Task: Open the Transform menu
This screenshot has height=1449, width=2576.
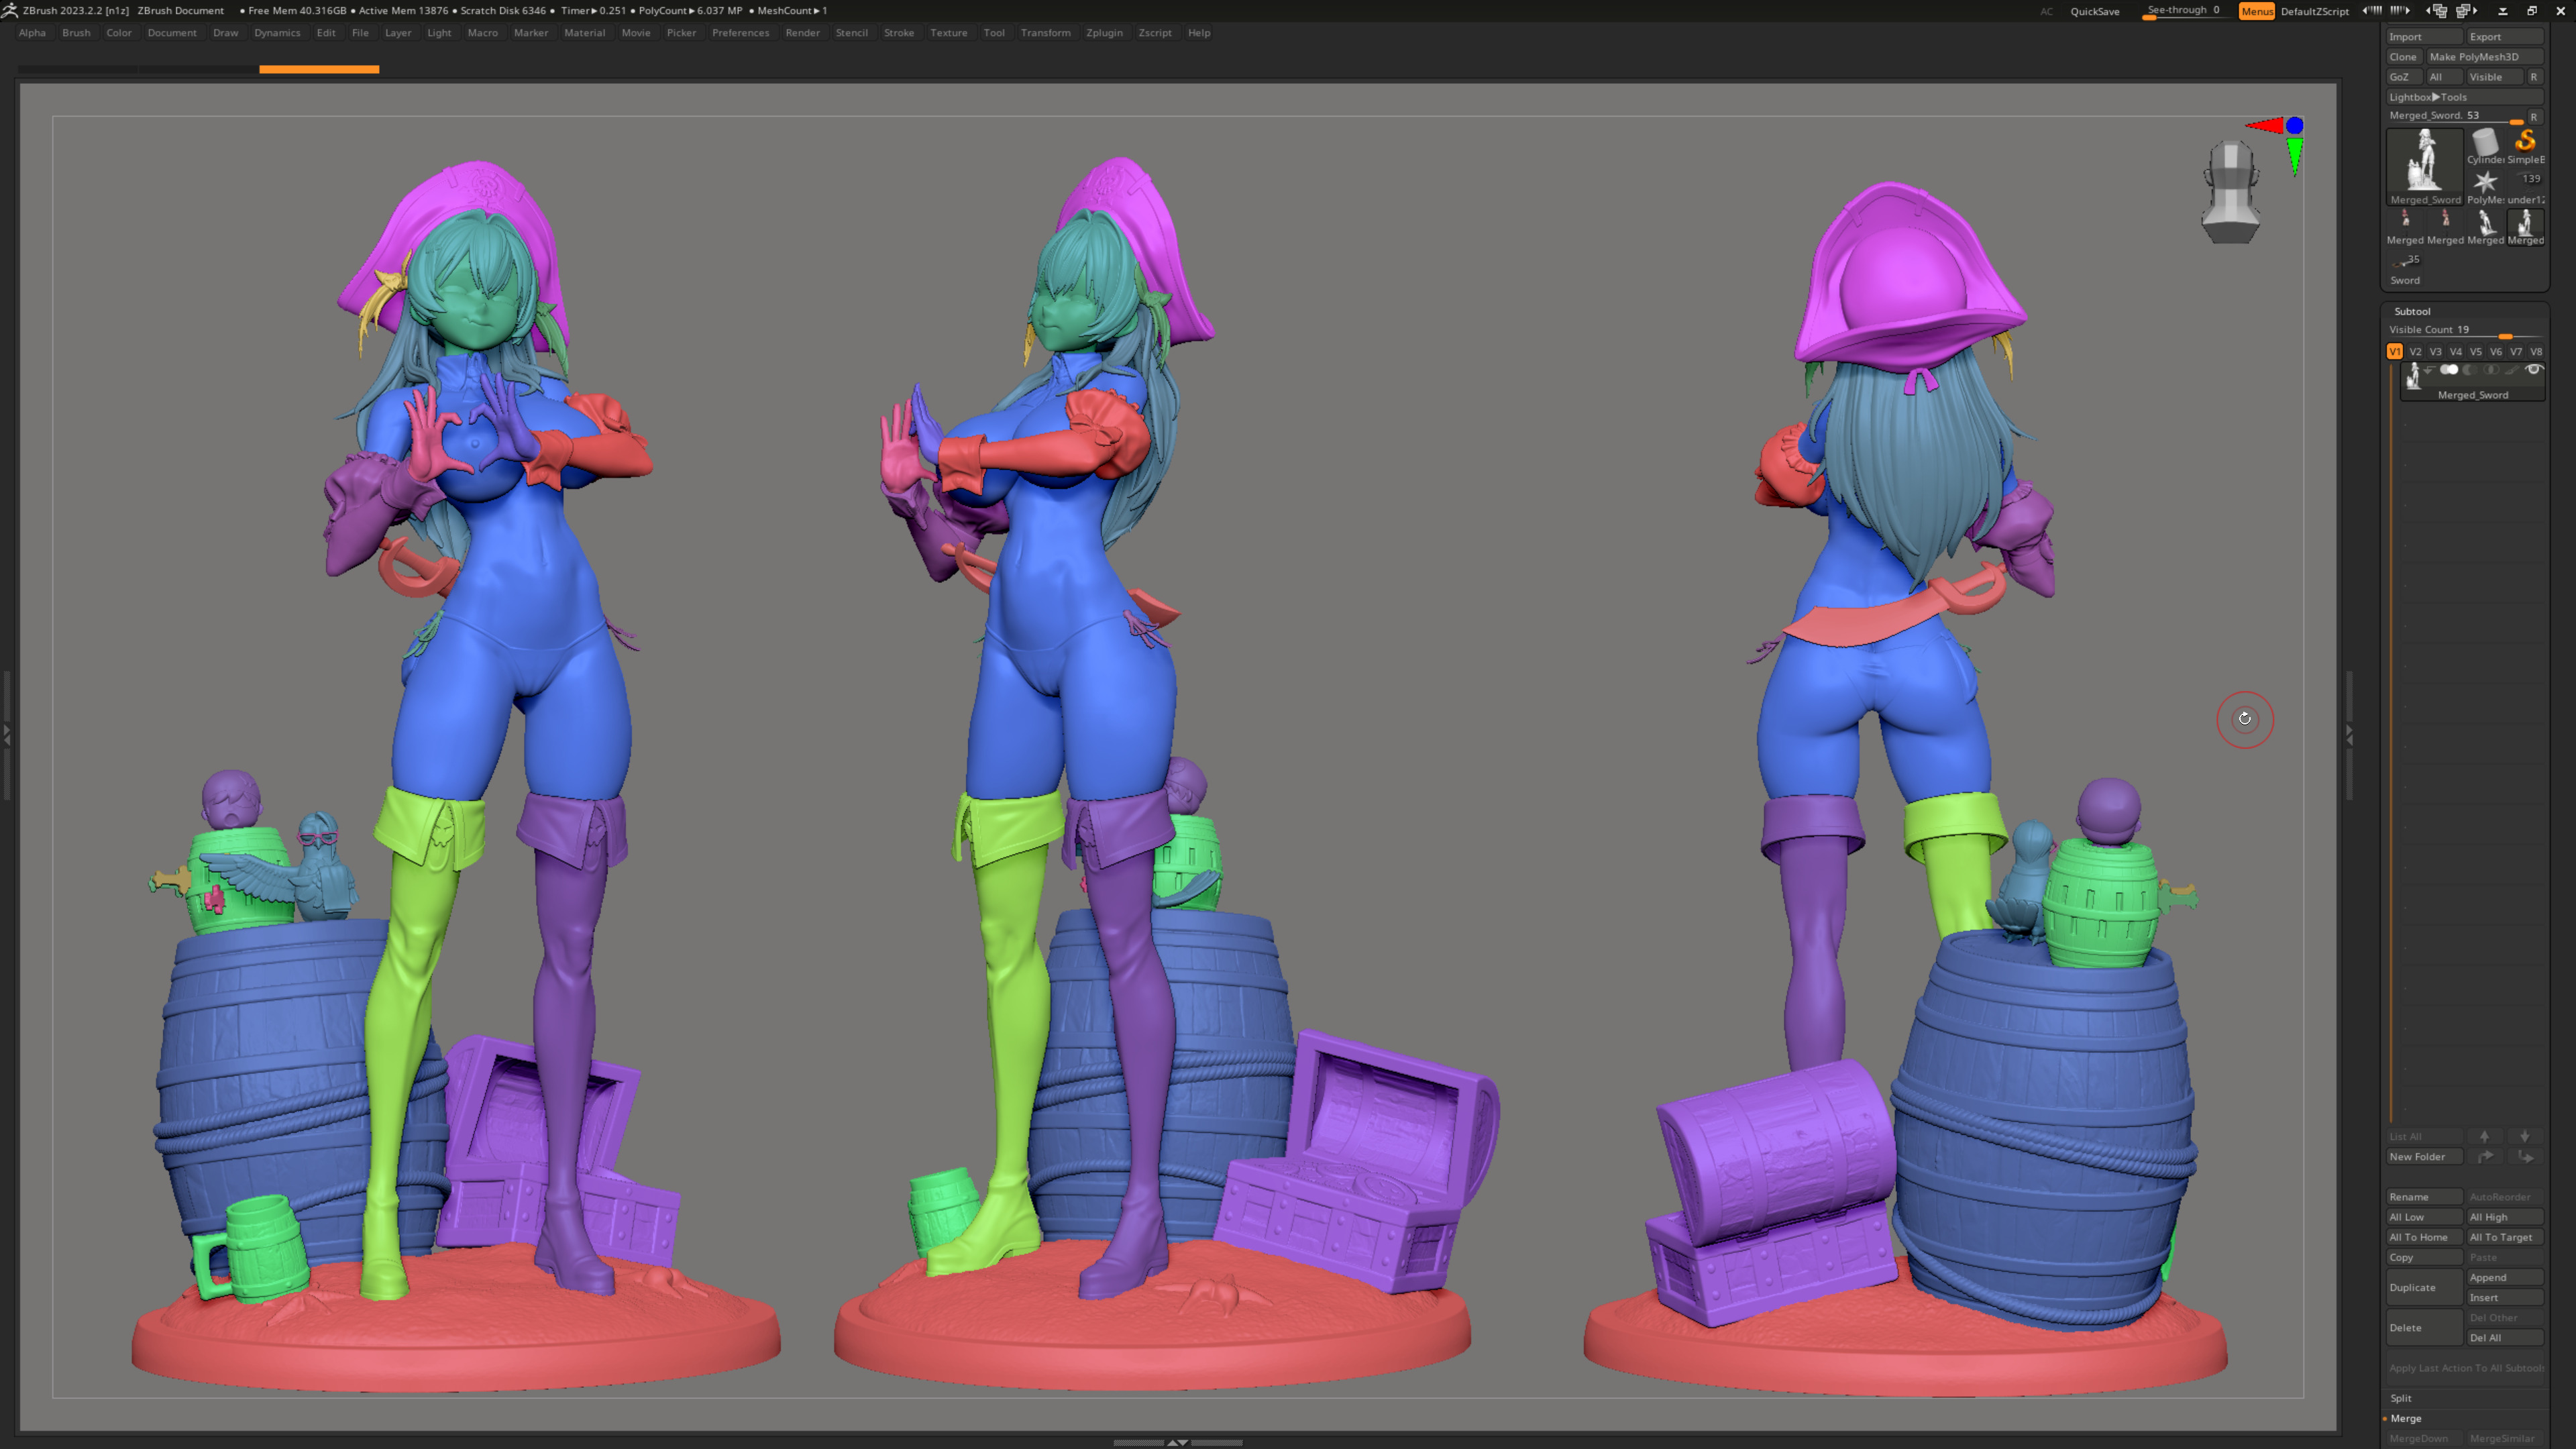Action: 1045,33
